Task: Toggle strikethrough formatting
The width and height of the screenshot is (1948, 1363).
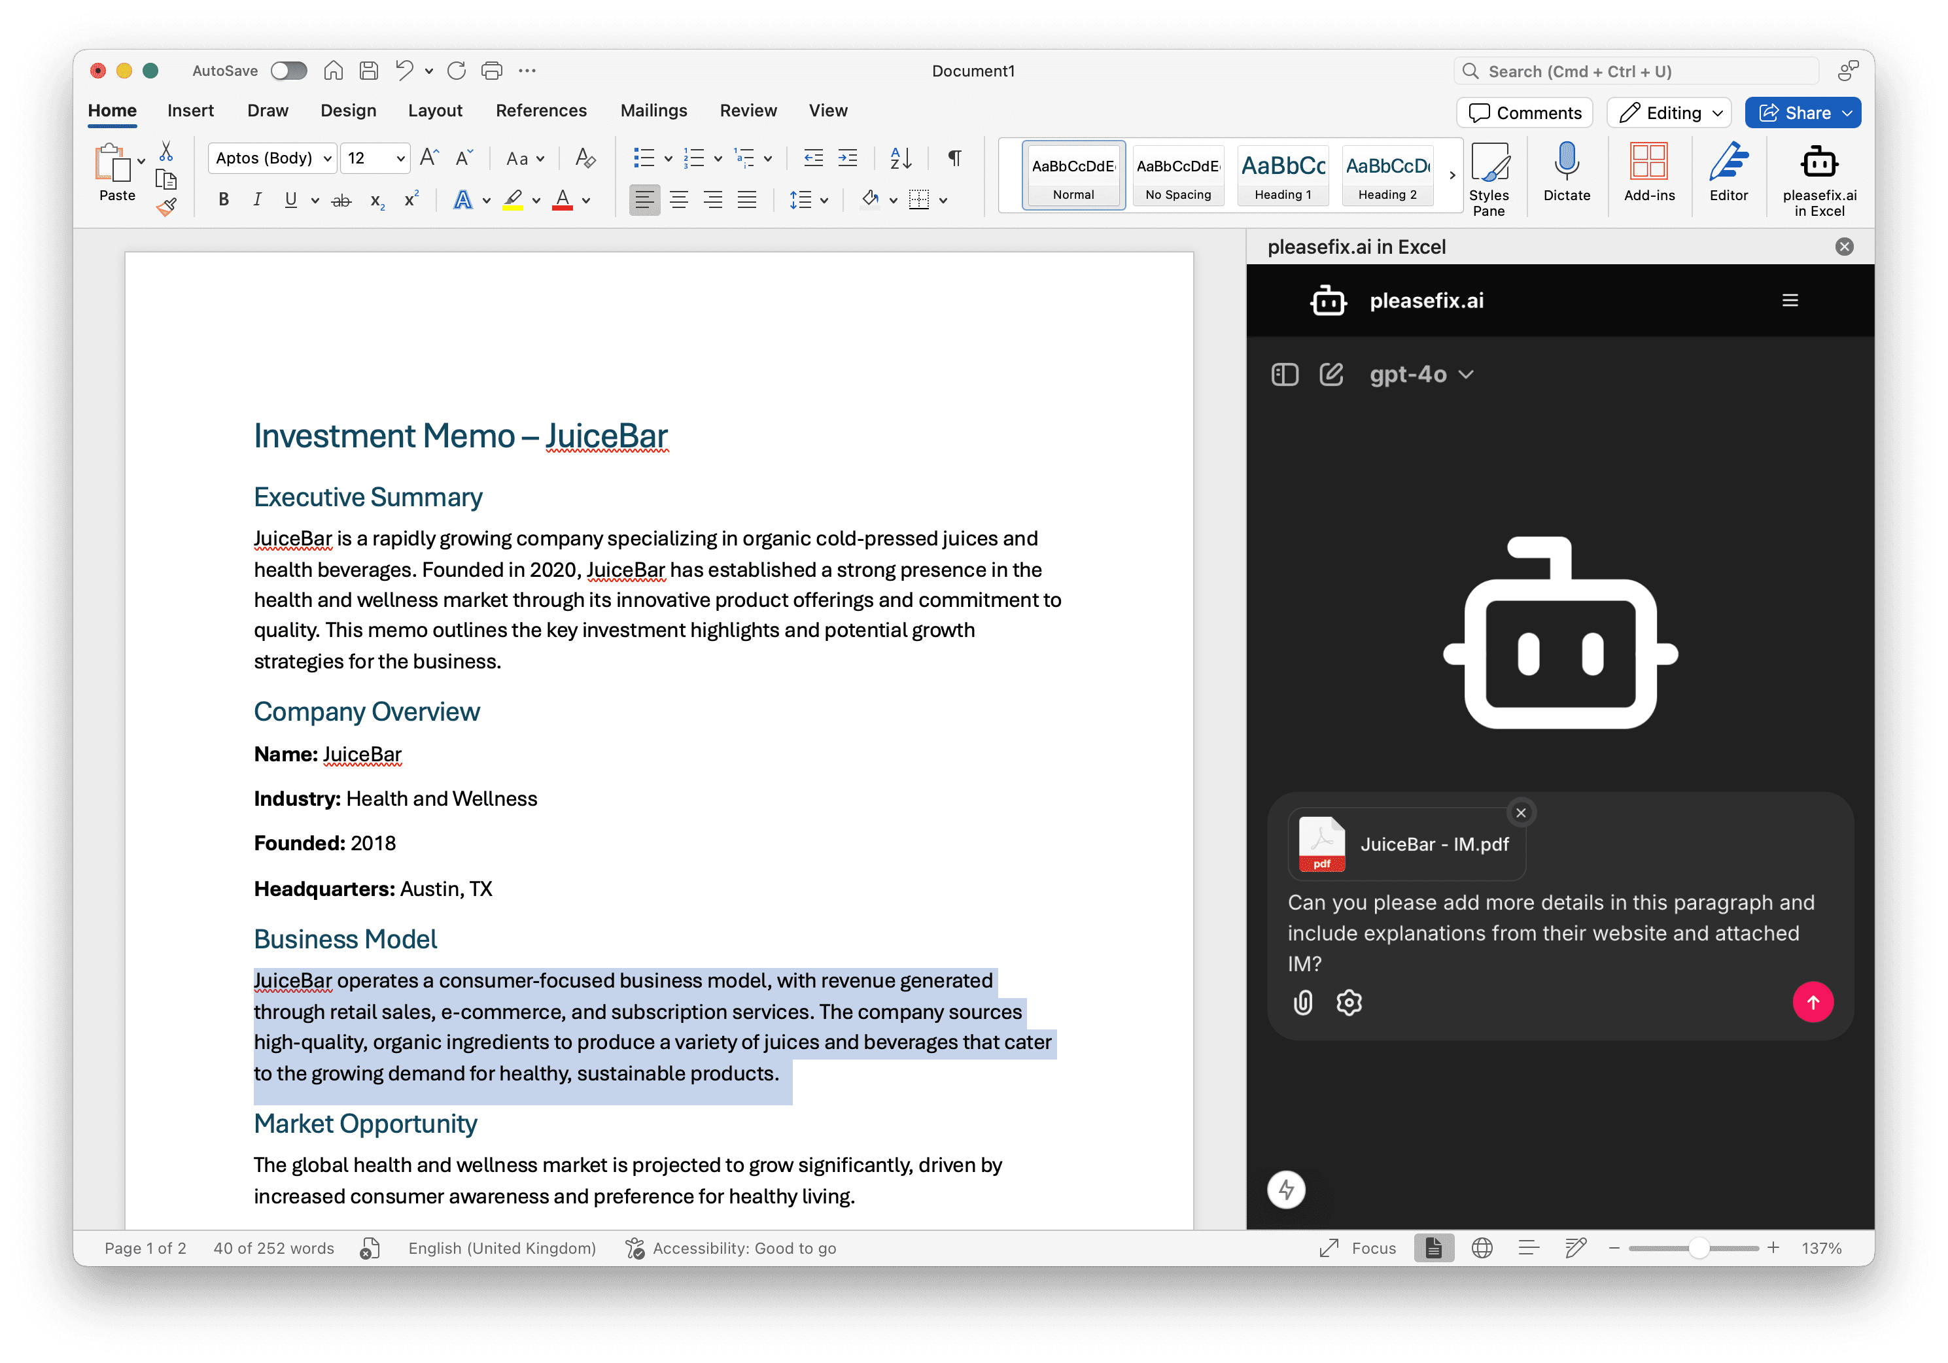Action: click(341, 200)
